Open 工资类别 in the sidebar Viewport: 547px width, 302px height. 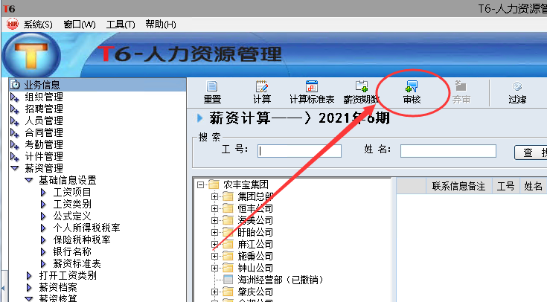click(72, 204)
